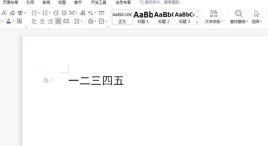
Task: Open the font dialog launcher
Action: click(26, 27)
